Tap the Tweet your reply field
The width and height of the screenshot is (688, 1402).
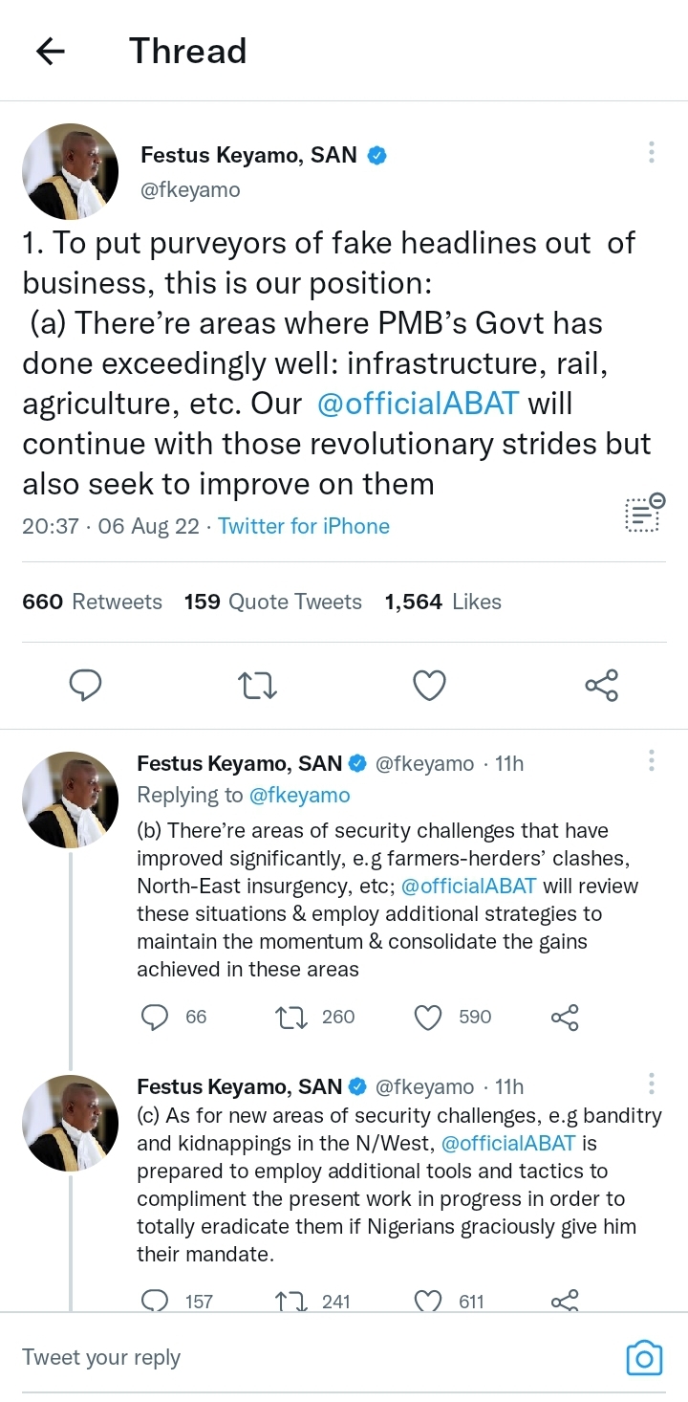tap(287, 1358)
